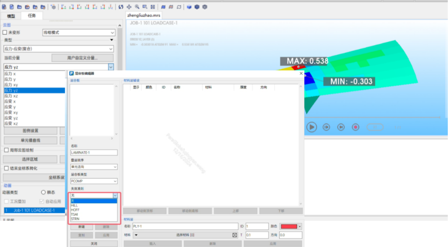
Task: Expand the PCOMP laminate type dropdown
Action: coord(94,181)
